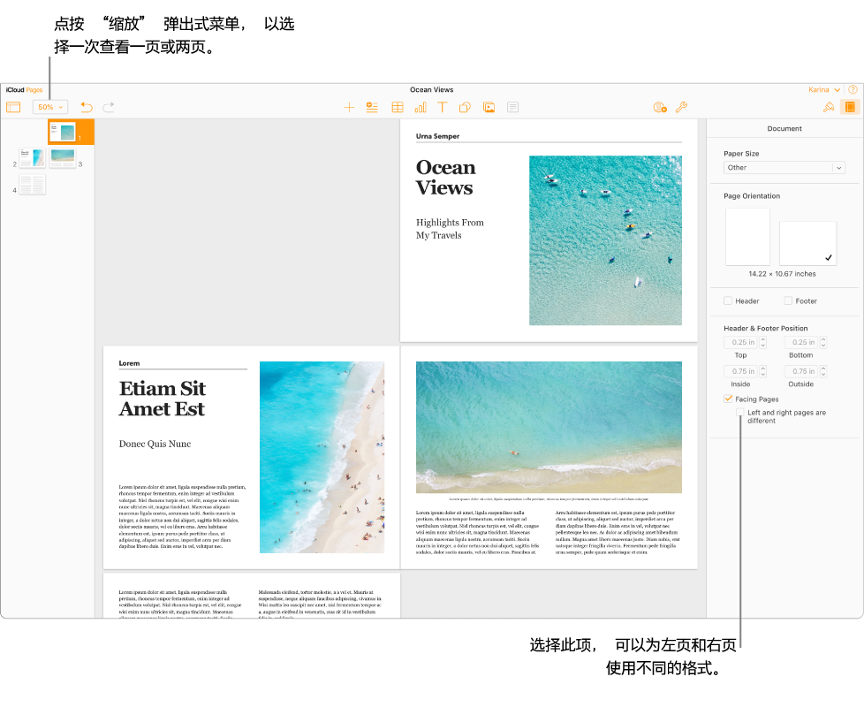Select page 2 thumbnail

tap(33, 157)
